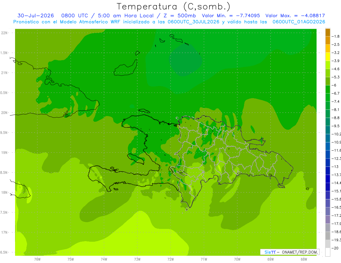Select the '6.5N' latitude tick label
The width and height of the screenshot is (341, 263).
pos(4,253)
